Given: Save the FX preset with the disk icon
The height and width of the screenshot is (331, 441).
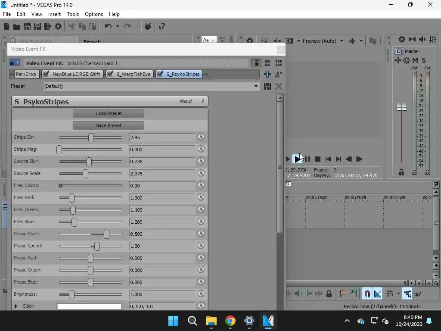Looking at the screenshot, I should 267,86.
